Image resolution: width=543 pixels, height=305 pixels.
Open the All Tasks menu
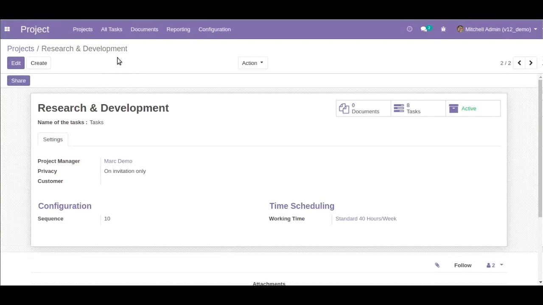(x=112, y=29)
